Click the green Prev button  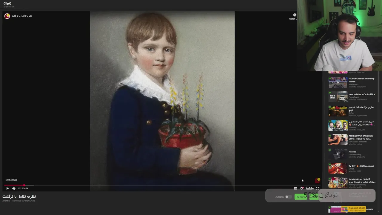point(301,197)
